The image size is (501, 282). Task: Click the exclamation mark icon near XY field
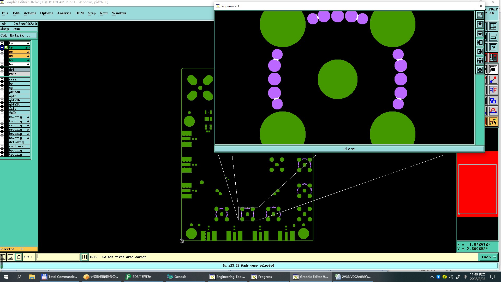(85, 257)
